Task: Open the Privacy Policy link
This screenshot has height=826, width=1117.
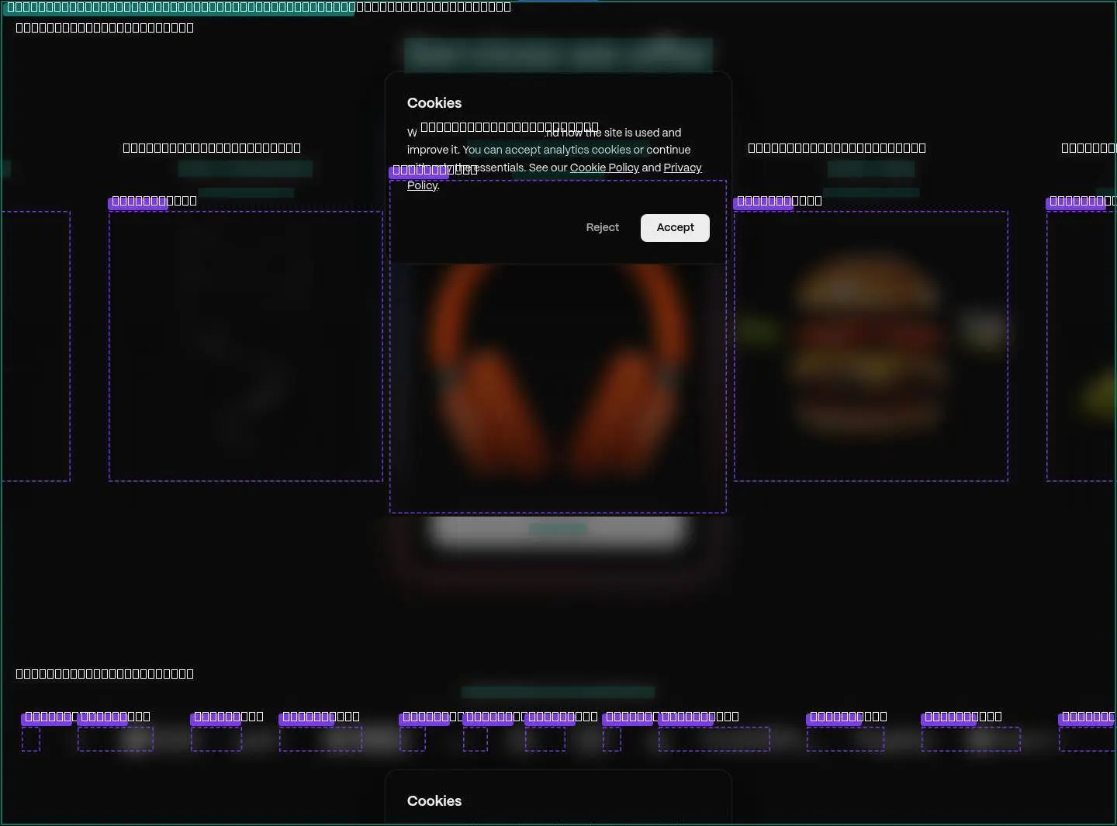Action: pos(683,168)
